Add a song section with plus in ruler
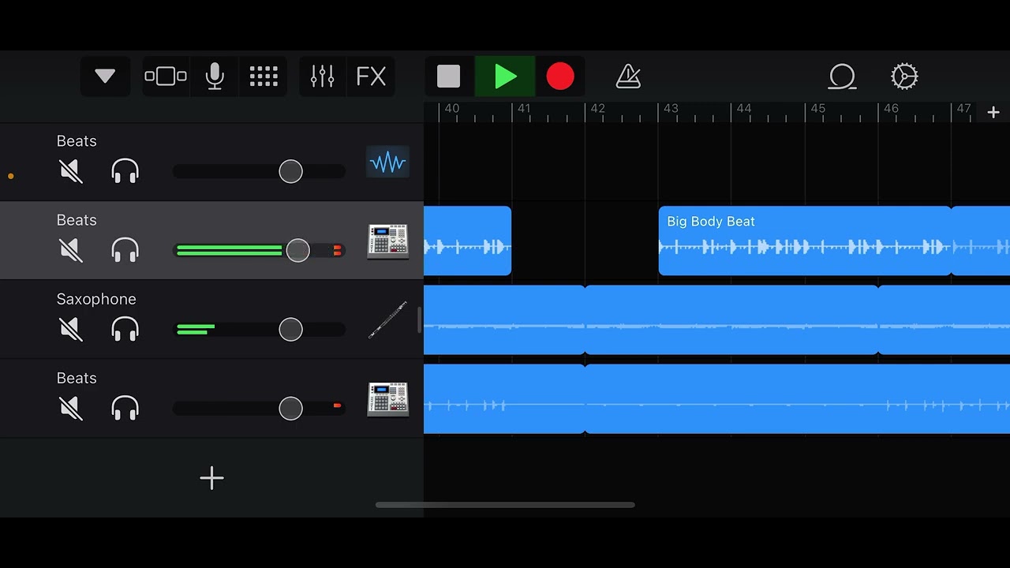The width and height of the screenshot is (1010, 568). (993, 113)
